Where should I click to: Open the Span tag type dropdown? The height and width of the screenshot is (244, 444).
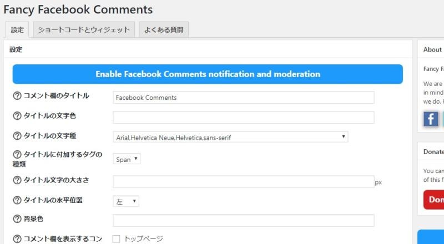pyautogui.click(x=127, y=159)
